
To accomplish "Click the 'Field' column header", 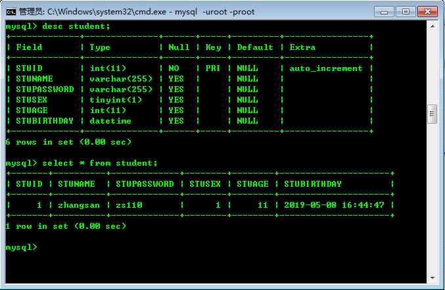I will [x=29, y=47].
